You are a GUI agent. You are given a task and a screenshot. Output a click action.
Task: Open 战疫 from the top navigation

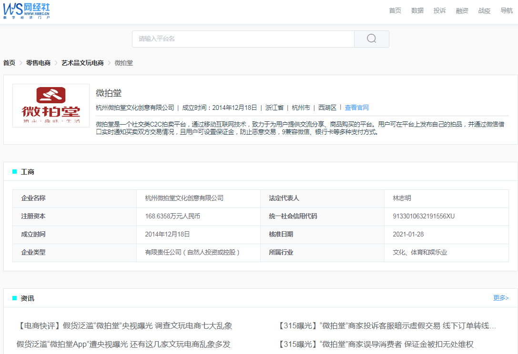(x=484, y=10)
